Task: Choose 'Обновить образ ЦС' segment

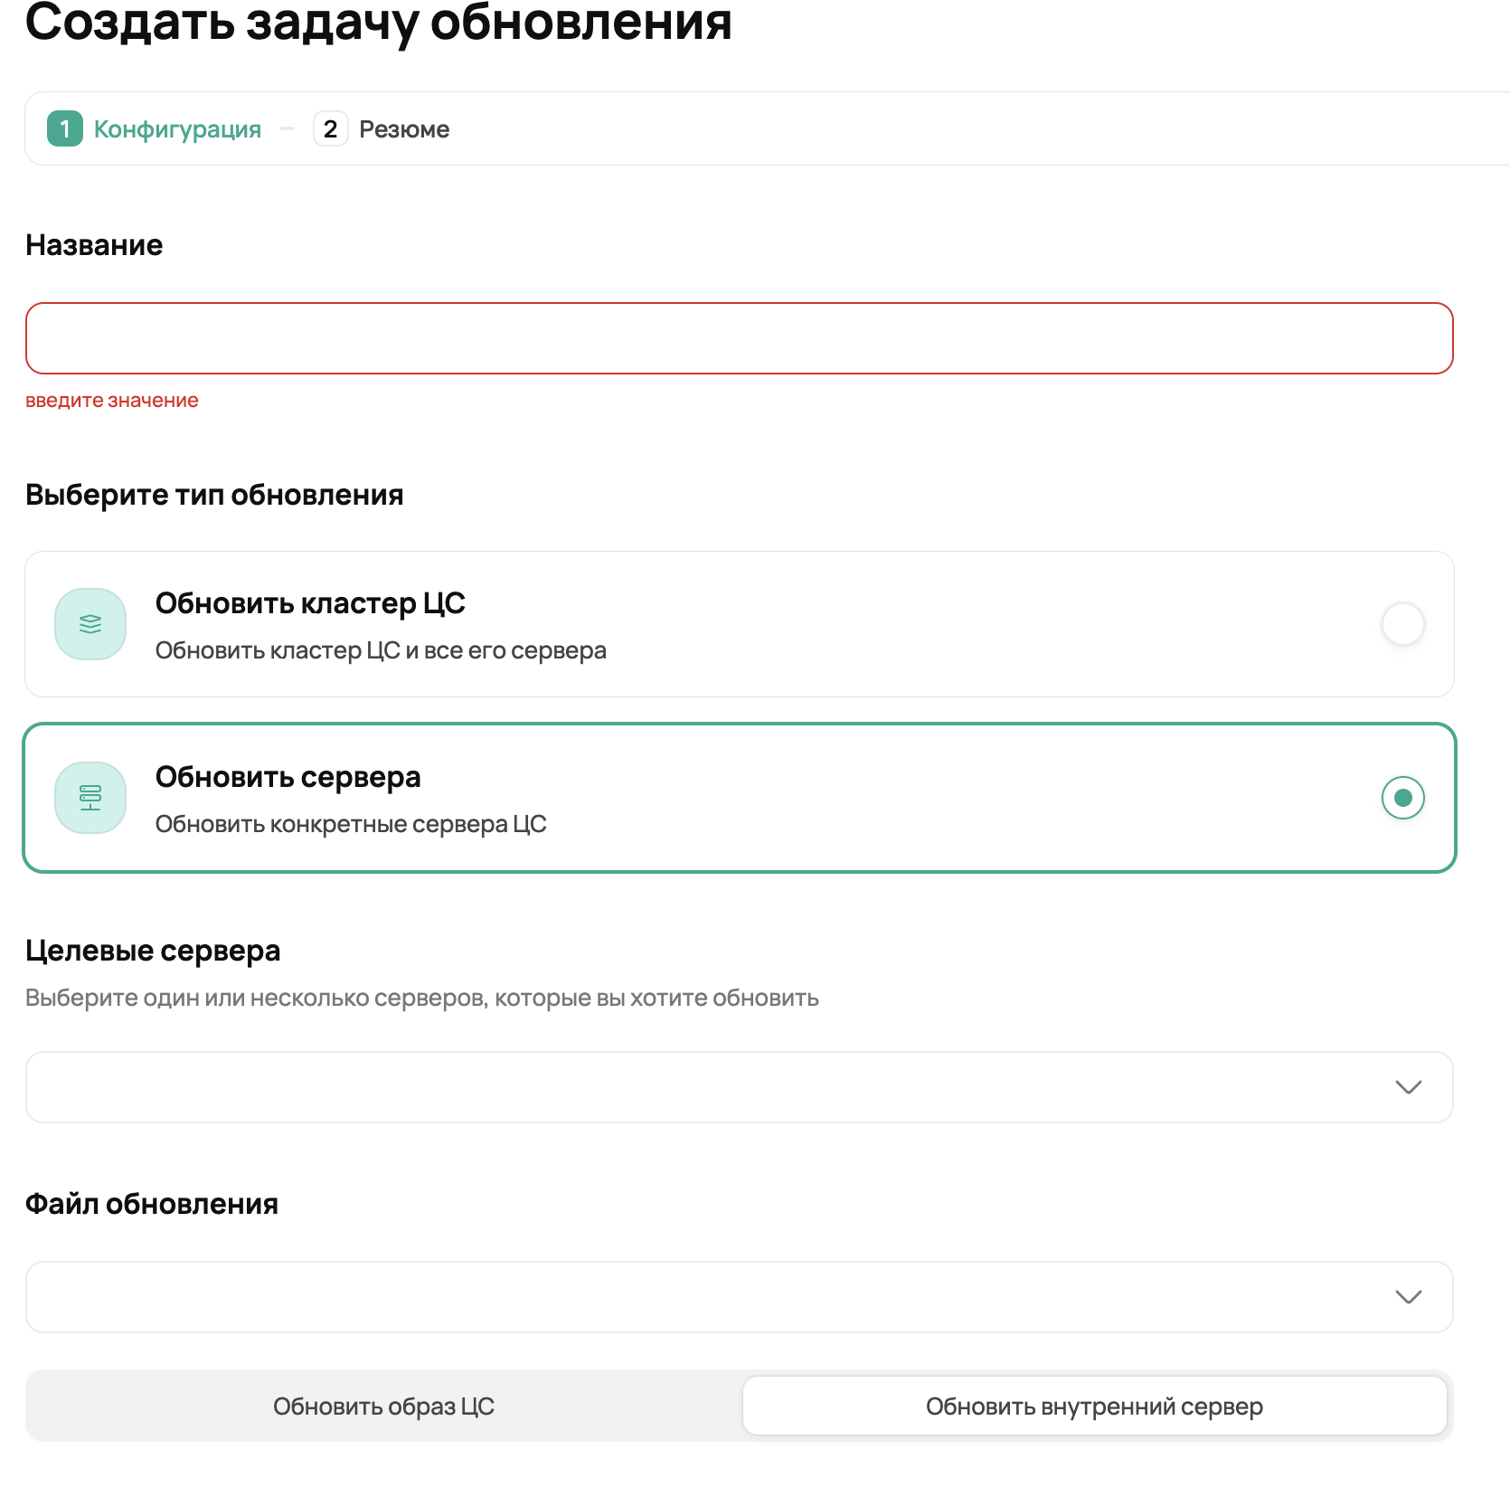Action: (383, 1406)
